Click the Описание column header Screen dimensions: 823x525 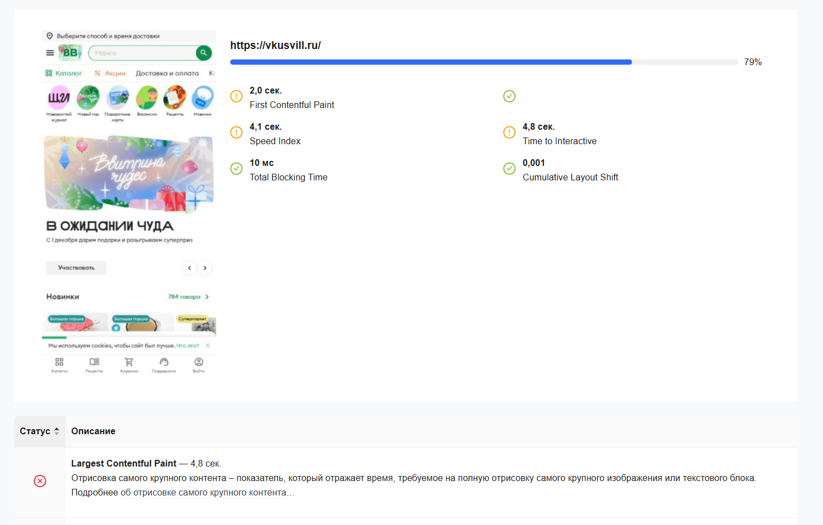point(93,431)
